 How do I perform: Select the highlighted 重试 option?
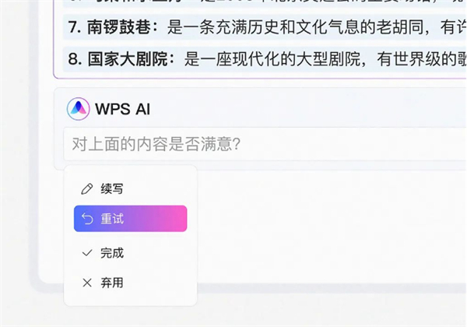pyautogui.click(x=130, y=219)
